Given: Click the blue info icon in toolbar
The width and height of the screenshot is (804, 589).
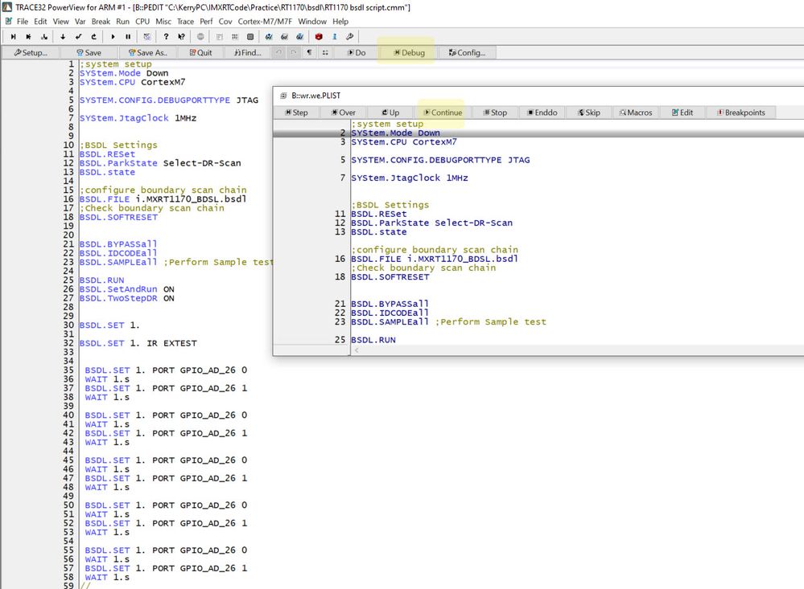Looking at the screenshot, I should tap(334, 37).
